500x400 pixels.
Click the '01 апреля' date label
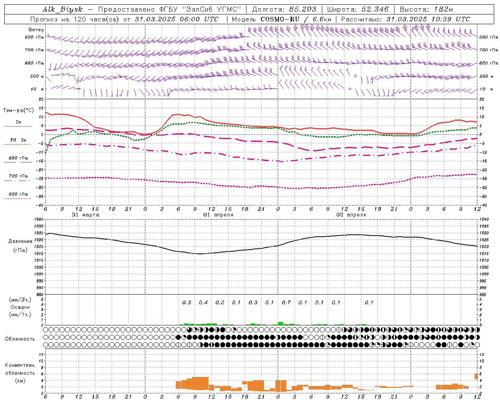coord(218,214)
